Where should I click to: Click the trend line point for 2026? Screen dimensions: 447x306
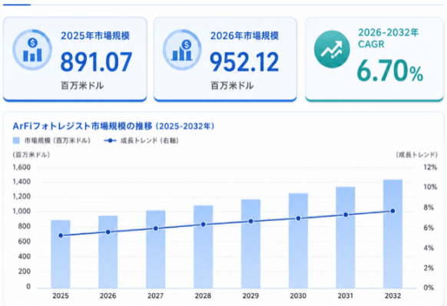(108, 232)
